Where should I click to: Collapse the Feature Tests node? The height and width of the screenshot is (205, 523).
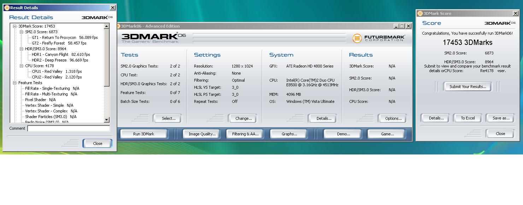15,83
